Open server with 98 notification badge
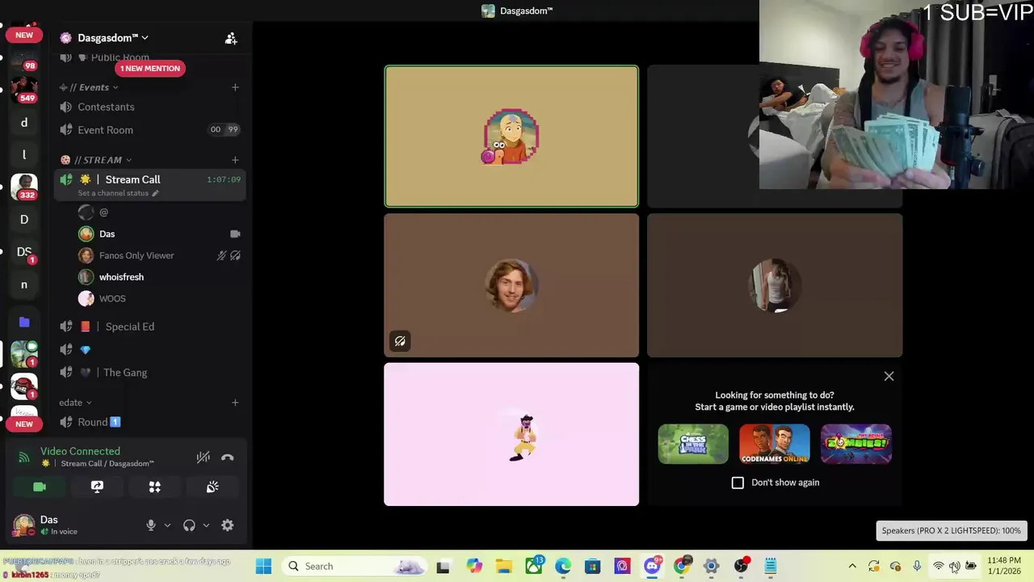1034x582 pixels. point(24,61)
